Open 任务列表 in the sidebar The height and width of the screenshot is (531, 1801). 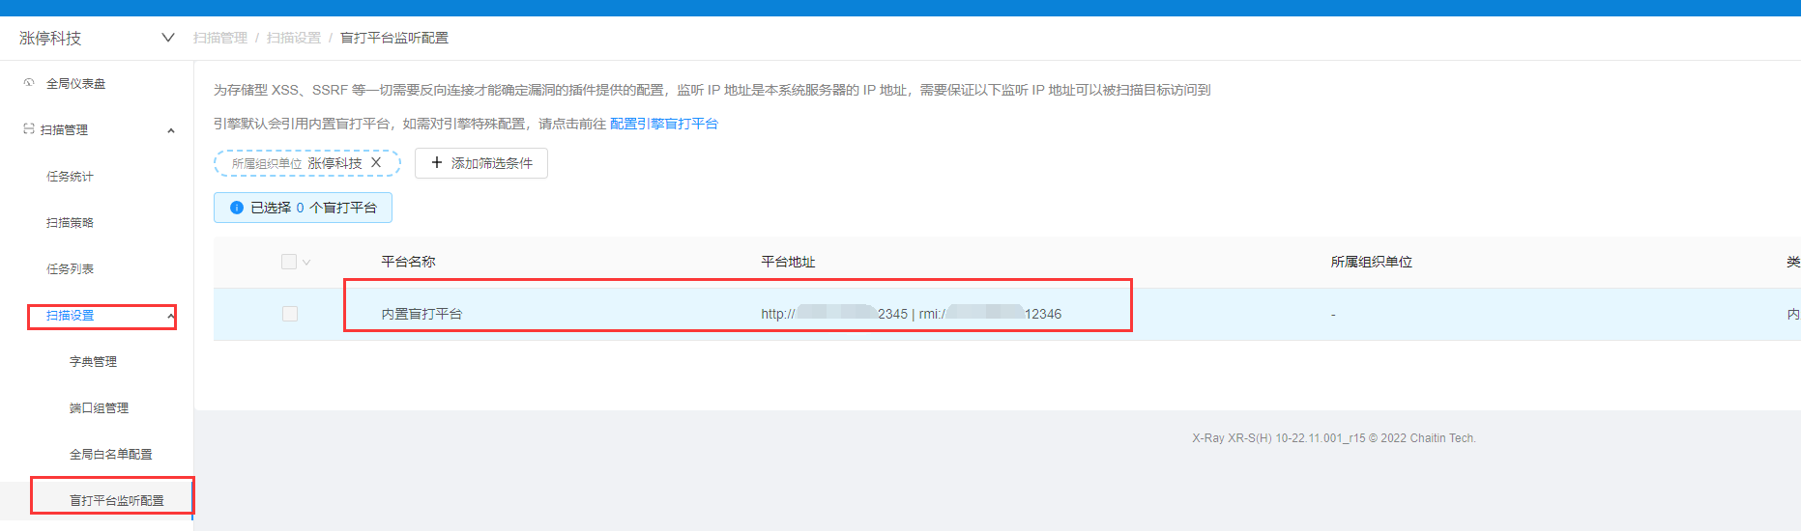[70, 269]
